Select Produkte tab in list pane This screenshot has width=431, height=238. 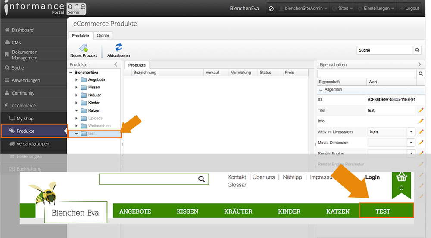tap(137, 65)
